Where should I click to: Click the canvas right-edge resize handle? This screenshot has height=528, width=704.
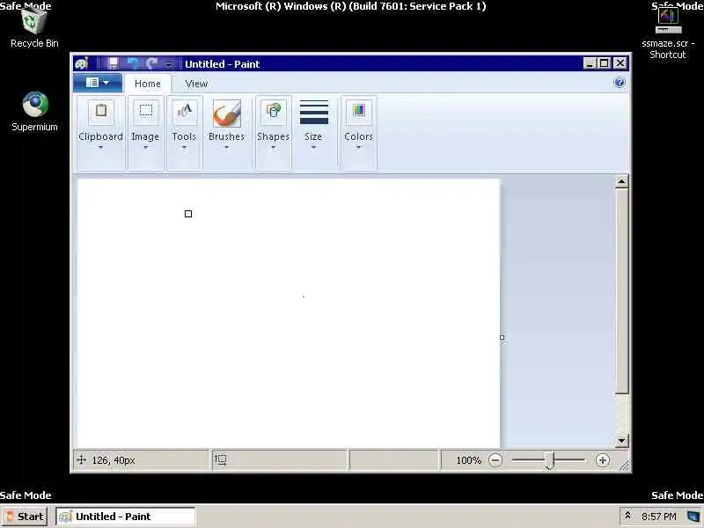(x=502, y=337)
